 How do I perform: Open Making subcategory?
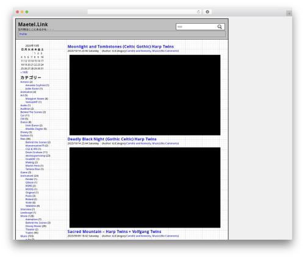[30, 162]
